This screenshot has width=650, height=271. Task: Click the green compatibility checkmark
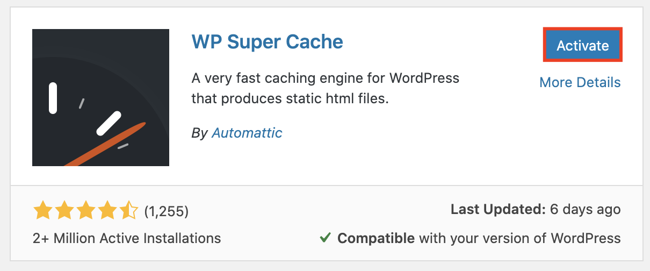click(324, 238)
